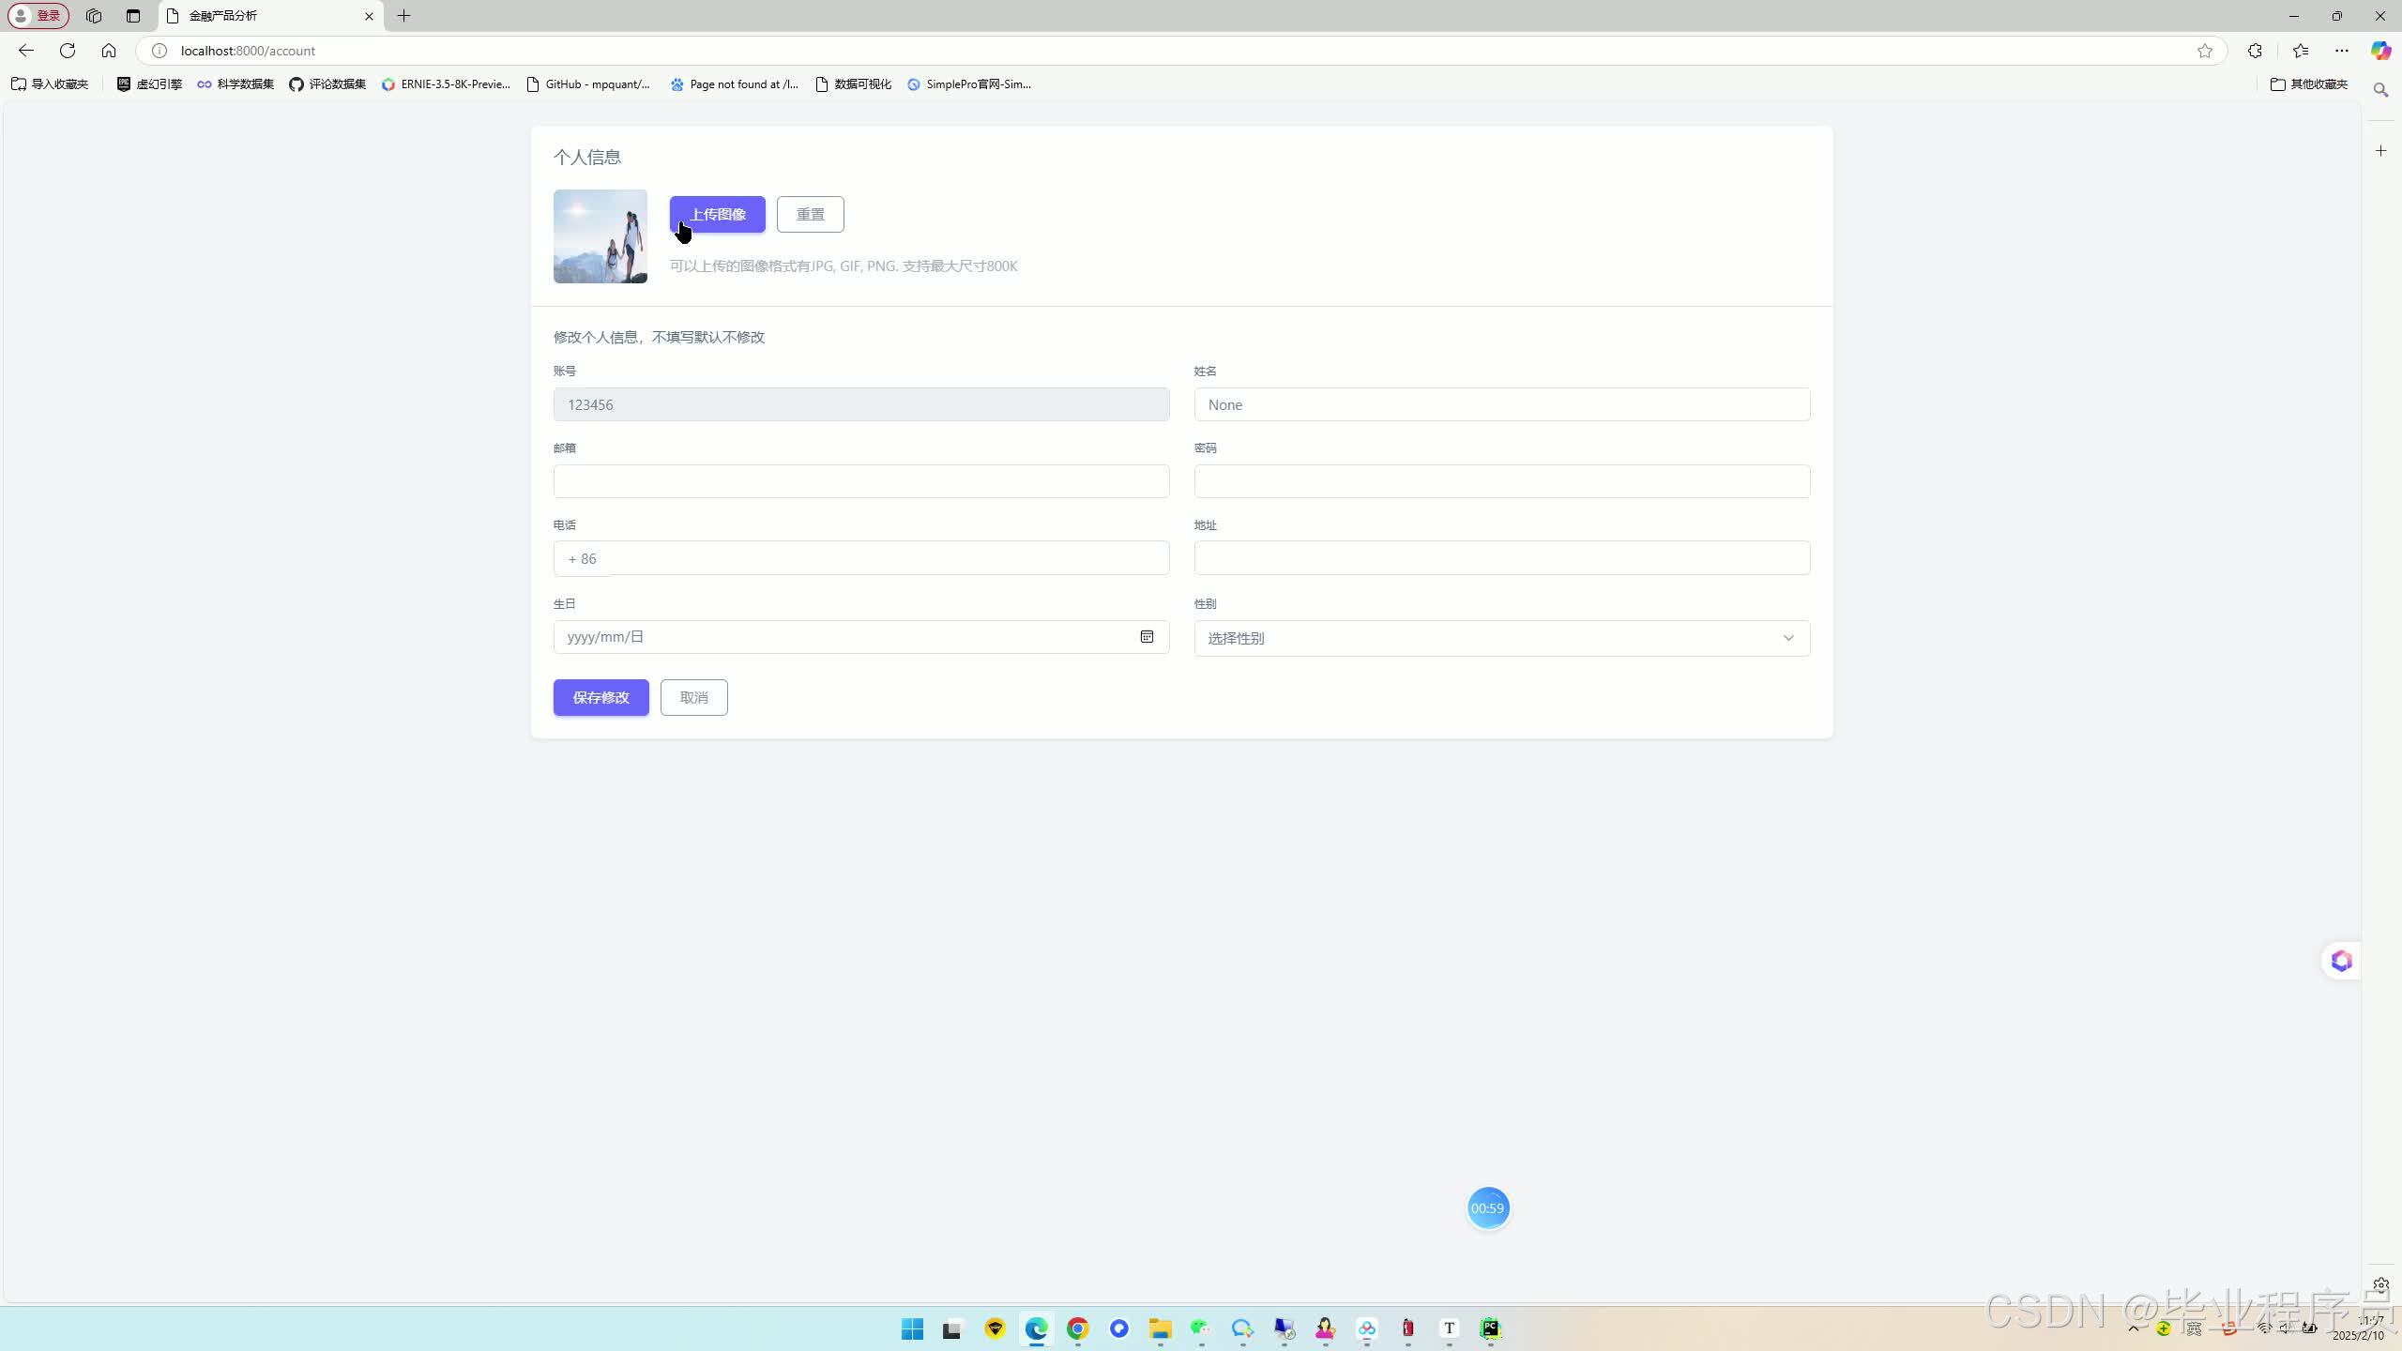
Task: Open the browser extensions icon
Action: (2255, 51)
